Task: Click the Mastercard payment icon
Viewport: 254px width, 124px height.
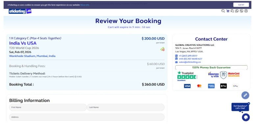Action: tap(199, 86)
